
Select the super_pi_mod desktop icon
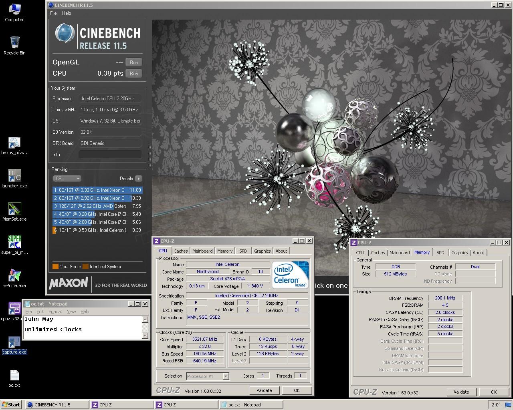14,245
